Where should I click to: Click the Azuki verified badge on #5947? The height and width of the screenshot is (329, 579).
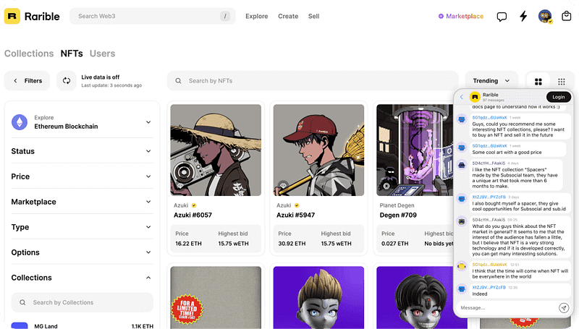pos(297,205)
